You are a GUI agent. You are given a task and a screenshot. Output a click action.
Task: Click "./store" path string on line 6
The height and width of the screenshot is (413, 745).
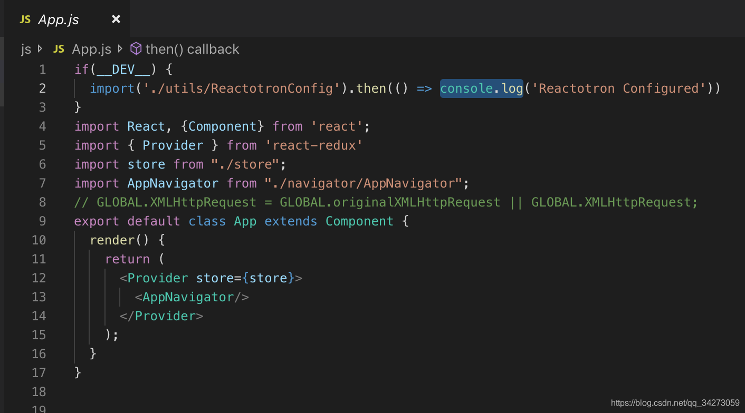click(x=245, y=164)
